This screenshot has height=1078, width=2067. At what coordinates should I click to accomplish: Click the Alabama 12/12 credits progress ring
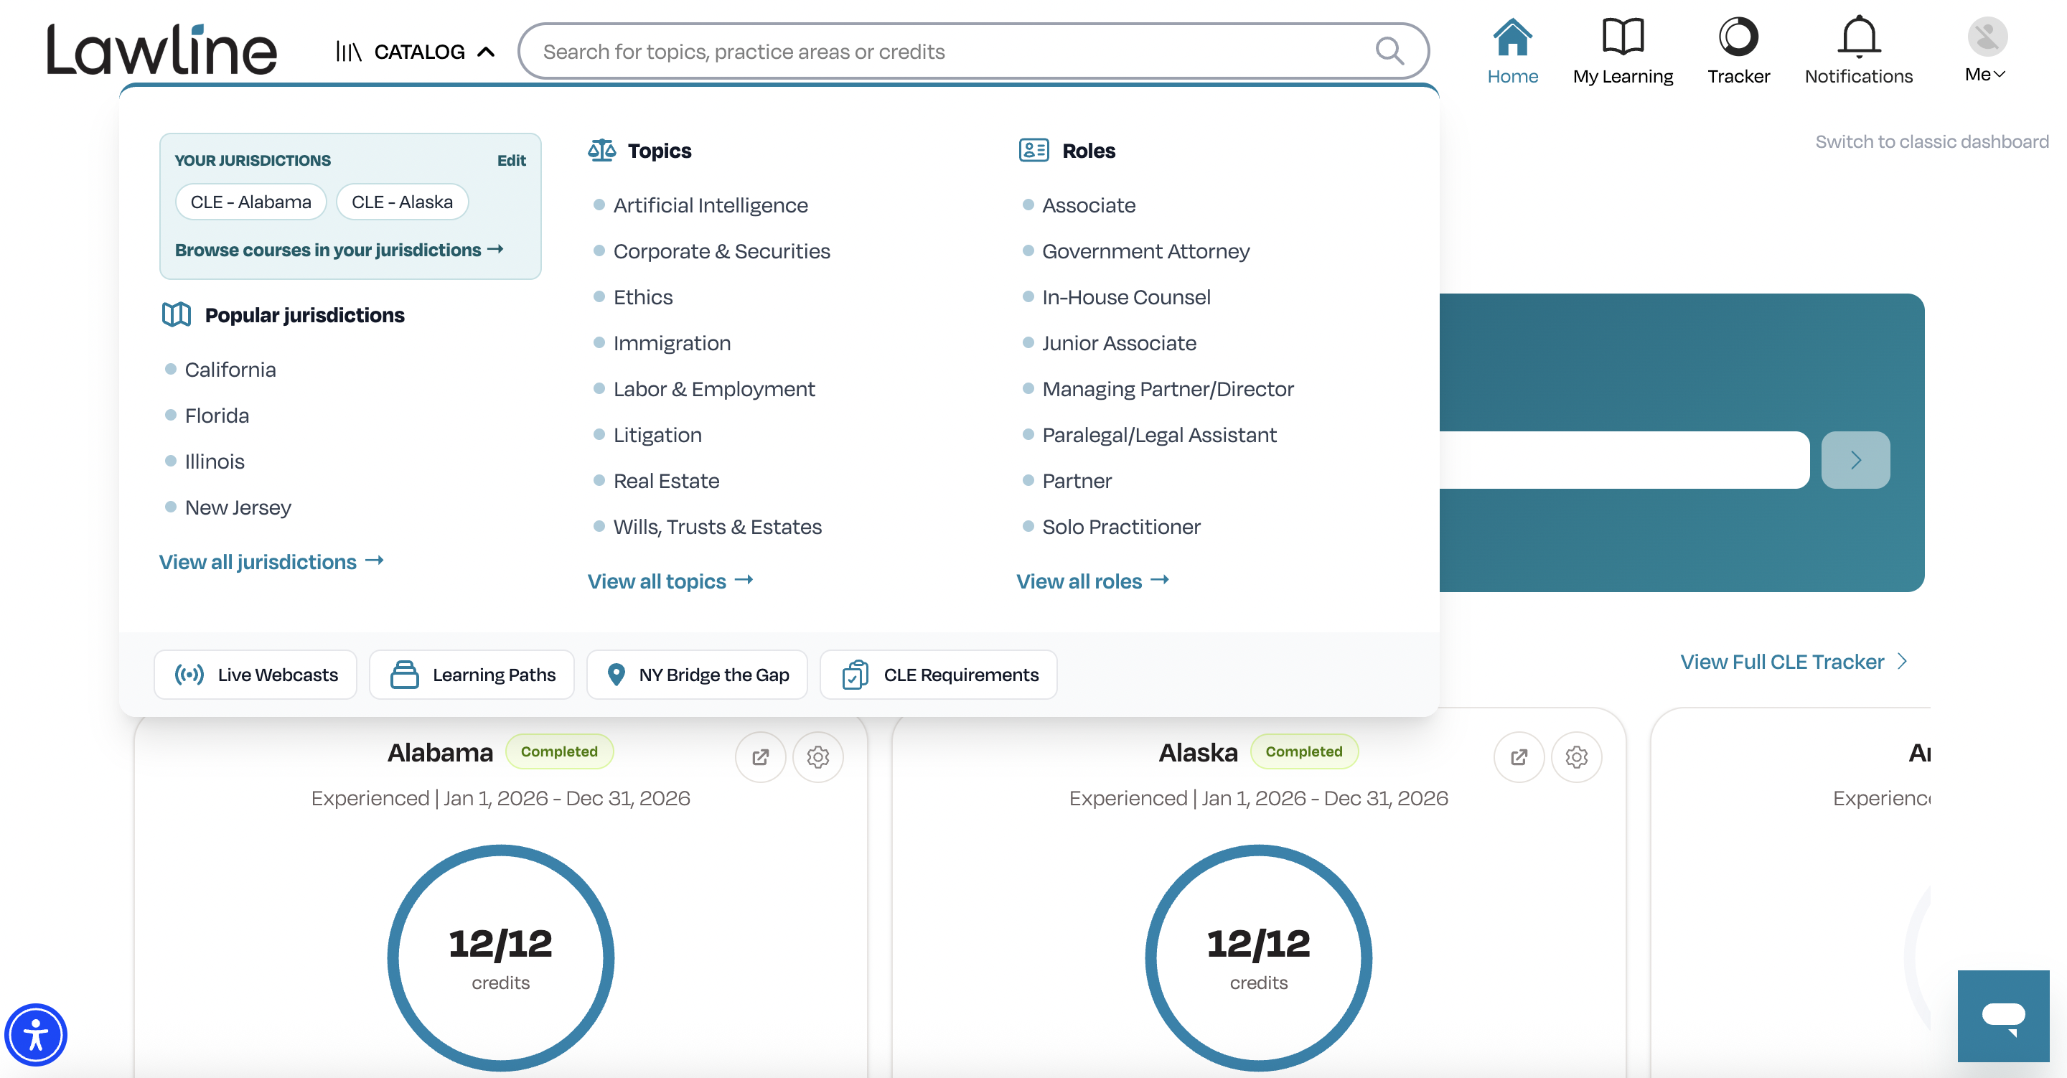pos(501,957)
